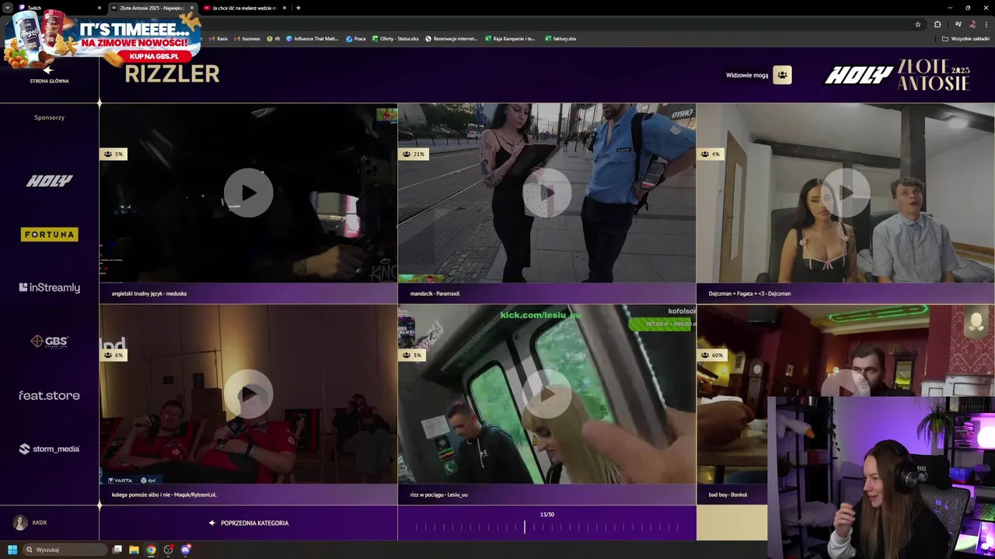Click the 'rizz w pociągu - Lesiu_uu' caption
The height and width of the screenshot is (559, 995).
pyautogui.click(x=438, y=495)
